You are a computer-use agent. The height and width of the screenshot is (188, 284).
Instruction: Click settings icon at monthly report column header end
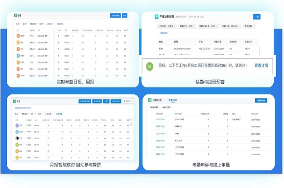pos(130,120)
